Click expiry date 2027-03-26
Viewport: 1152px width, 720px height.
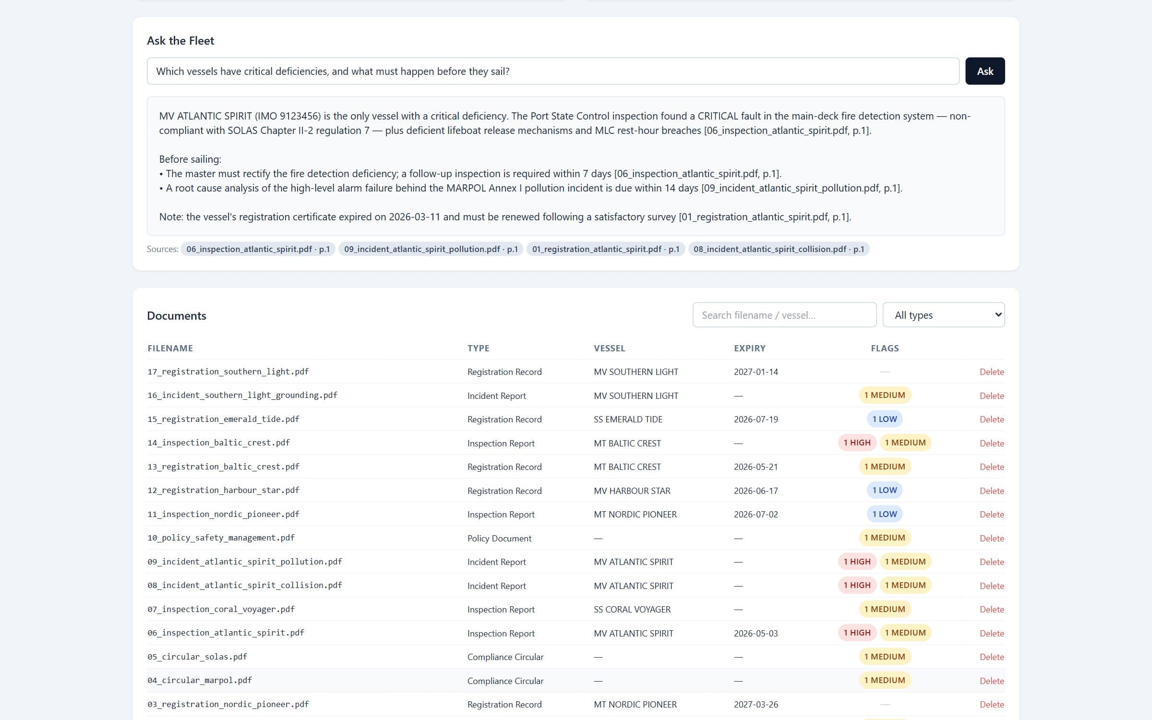point(756,704)
